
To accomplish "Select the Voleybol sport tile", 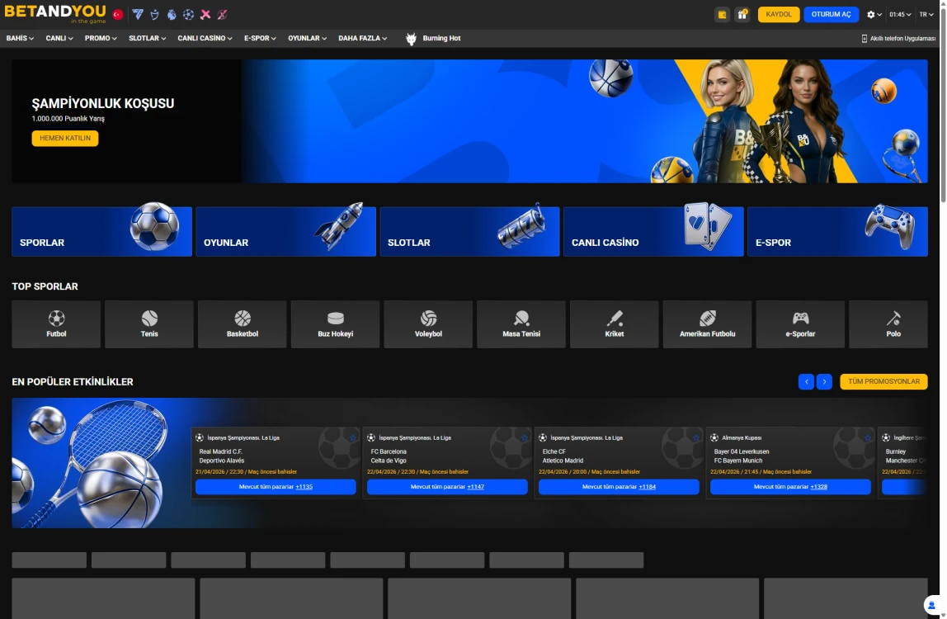I will (x=428, y=324).
